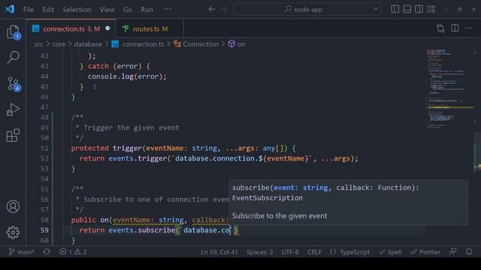Click 'Subscribe to the given event' tooltip text
This screenshot has width=481, height=270.
coord(280,216)
